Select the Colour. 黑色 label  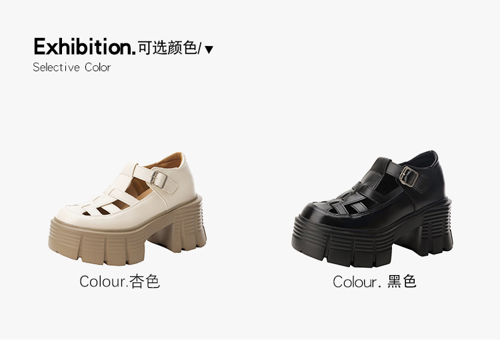[375, 282]
